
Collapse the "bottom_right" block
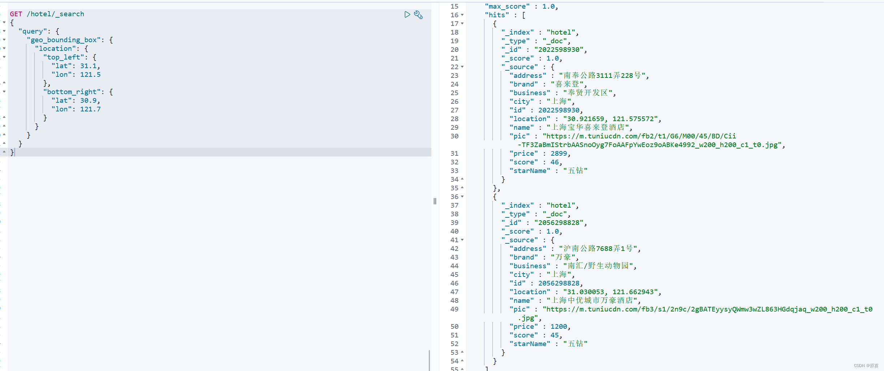pos(4,92)
